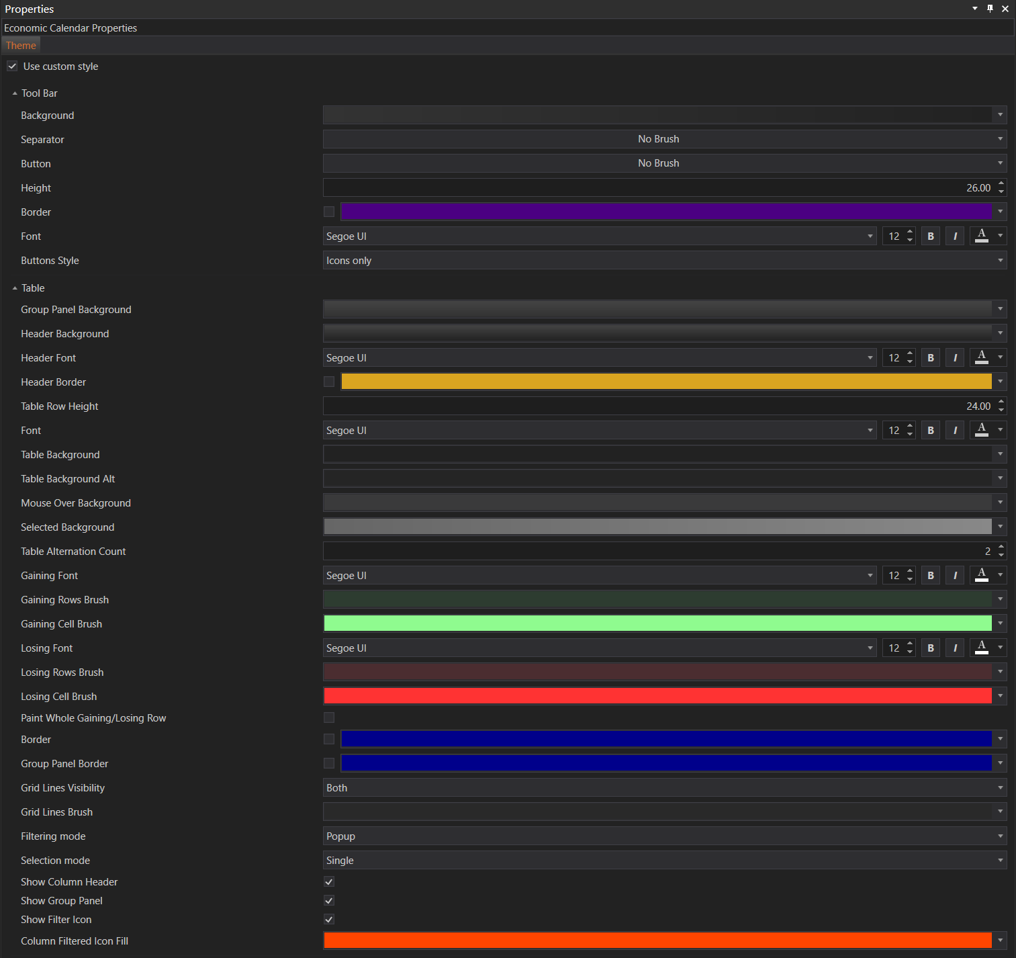Collapse the Tool Bar section
The width and height of the screenshot is (1016, 958).
(15, 93)
